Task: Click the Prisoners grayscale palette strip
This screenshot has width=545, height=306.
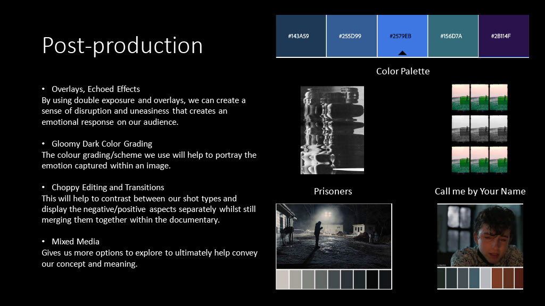Action: [334, 279]
